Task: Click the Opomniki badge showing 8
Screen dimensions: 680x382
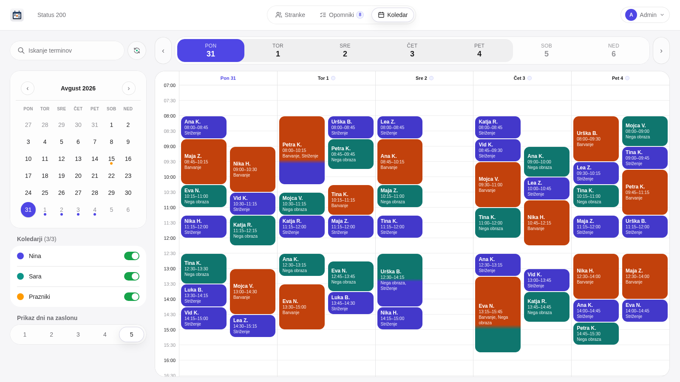Action: click(x=360, y=15)
